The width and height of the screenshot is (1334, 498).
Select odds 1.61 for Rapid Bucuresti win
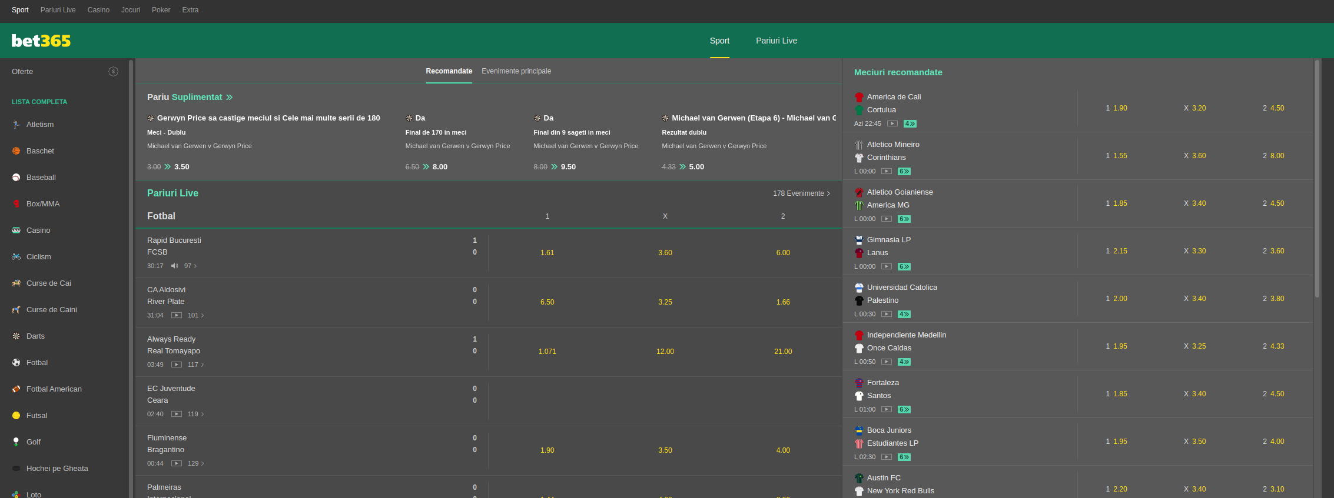click(x=547, y=253)
